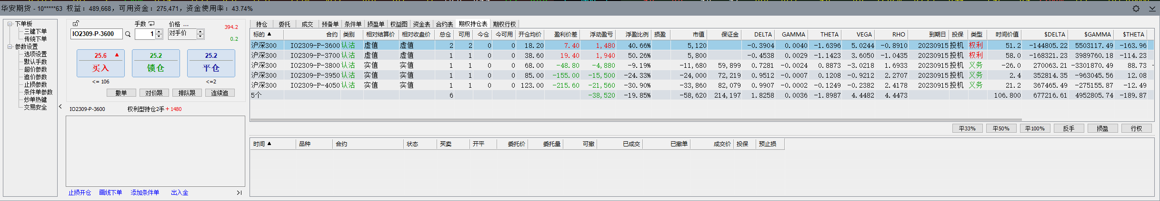Collapse the panel with the top-right chevron icon

tap(1152, 9)
